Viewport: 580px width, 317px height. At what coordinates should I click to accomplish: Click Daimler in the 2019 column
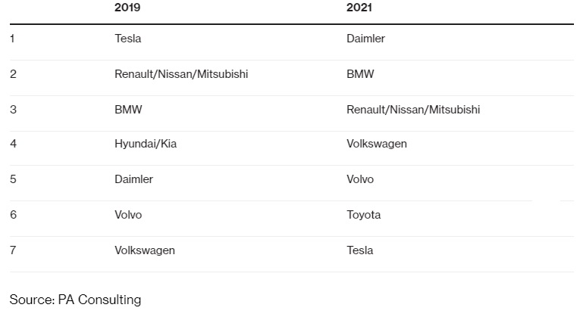tap(133, 179)
